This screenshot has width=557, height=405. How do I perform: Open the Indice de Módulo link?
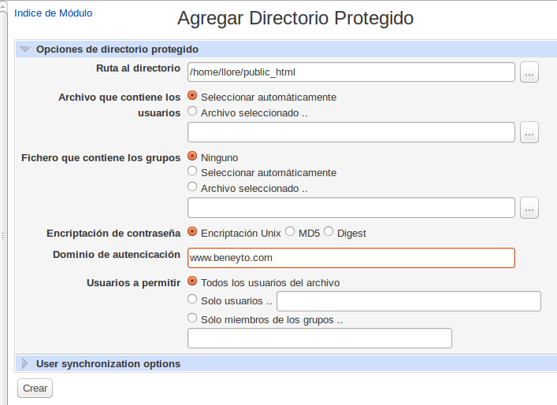pos(54,13)
